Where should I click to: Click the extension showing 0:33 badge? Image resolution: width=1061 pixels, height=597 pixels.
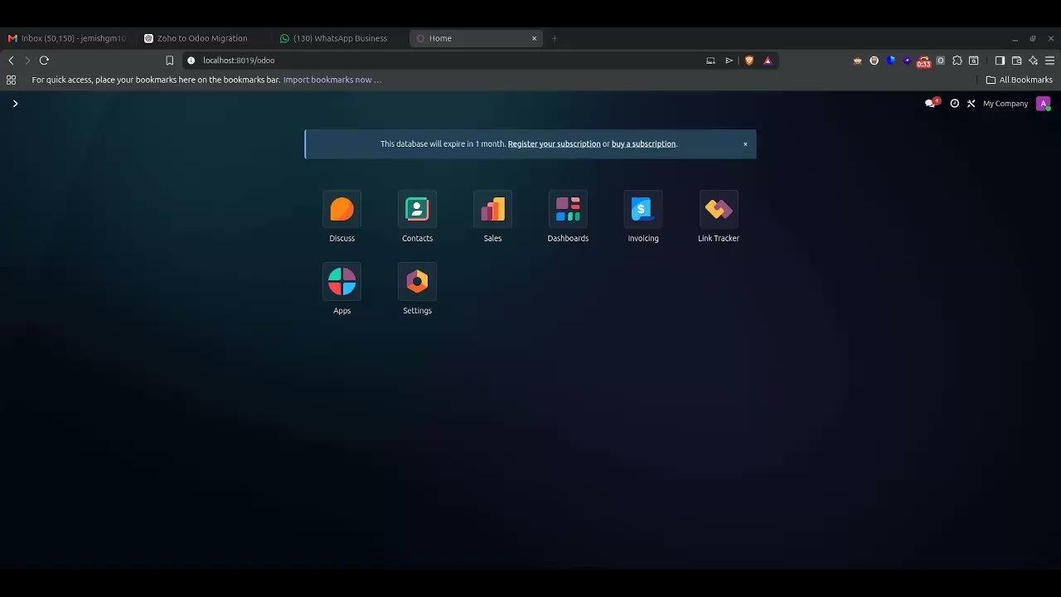point(923,61)
